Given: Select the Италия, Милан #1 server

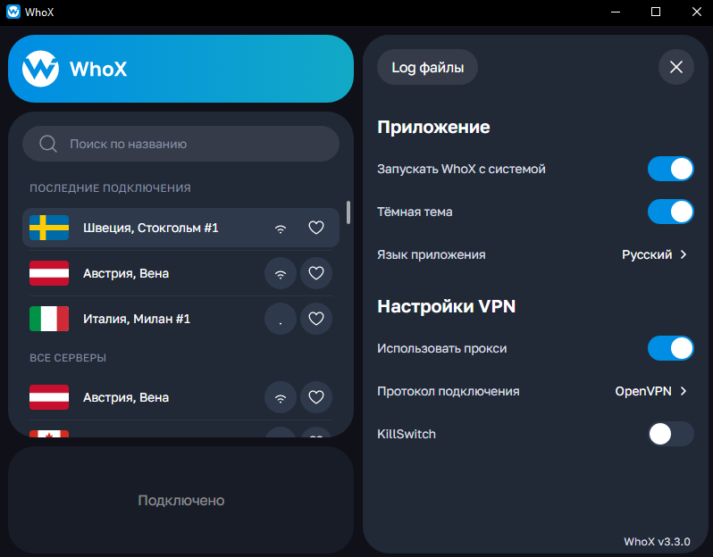Looking at the screenshot, I should click(x=181, y=319).
